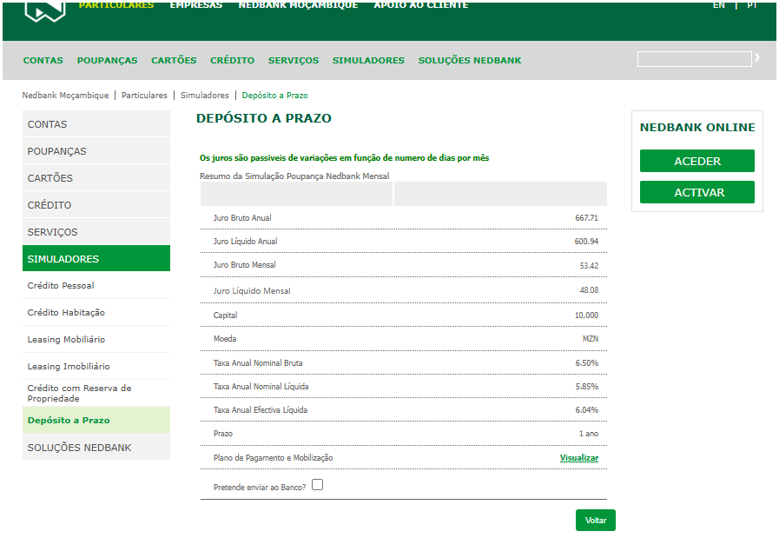Click Depósito a Prazo breadcrumb

274,95
